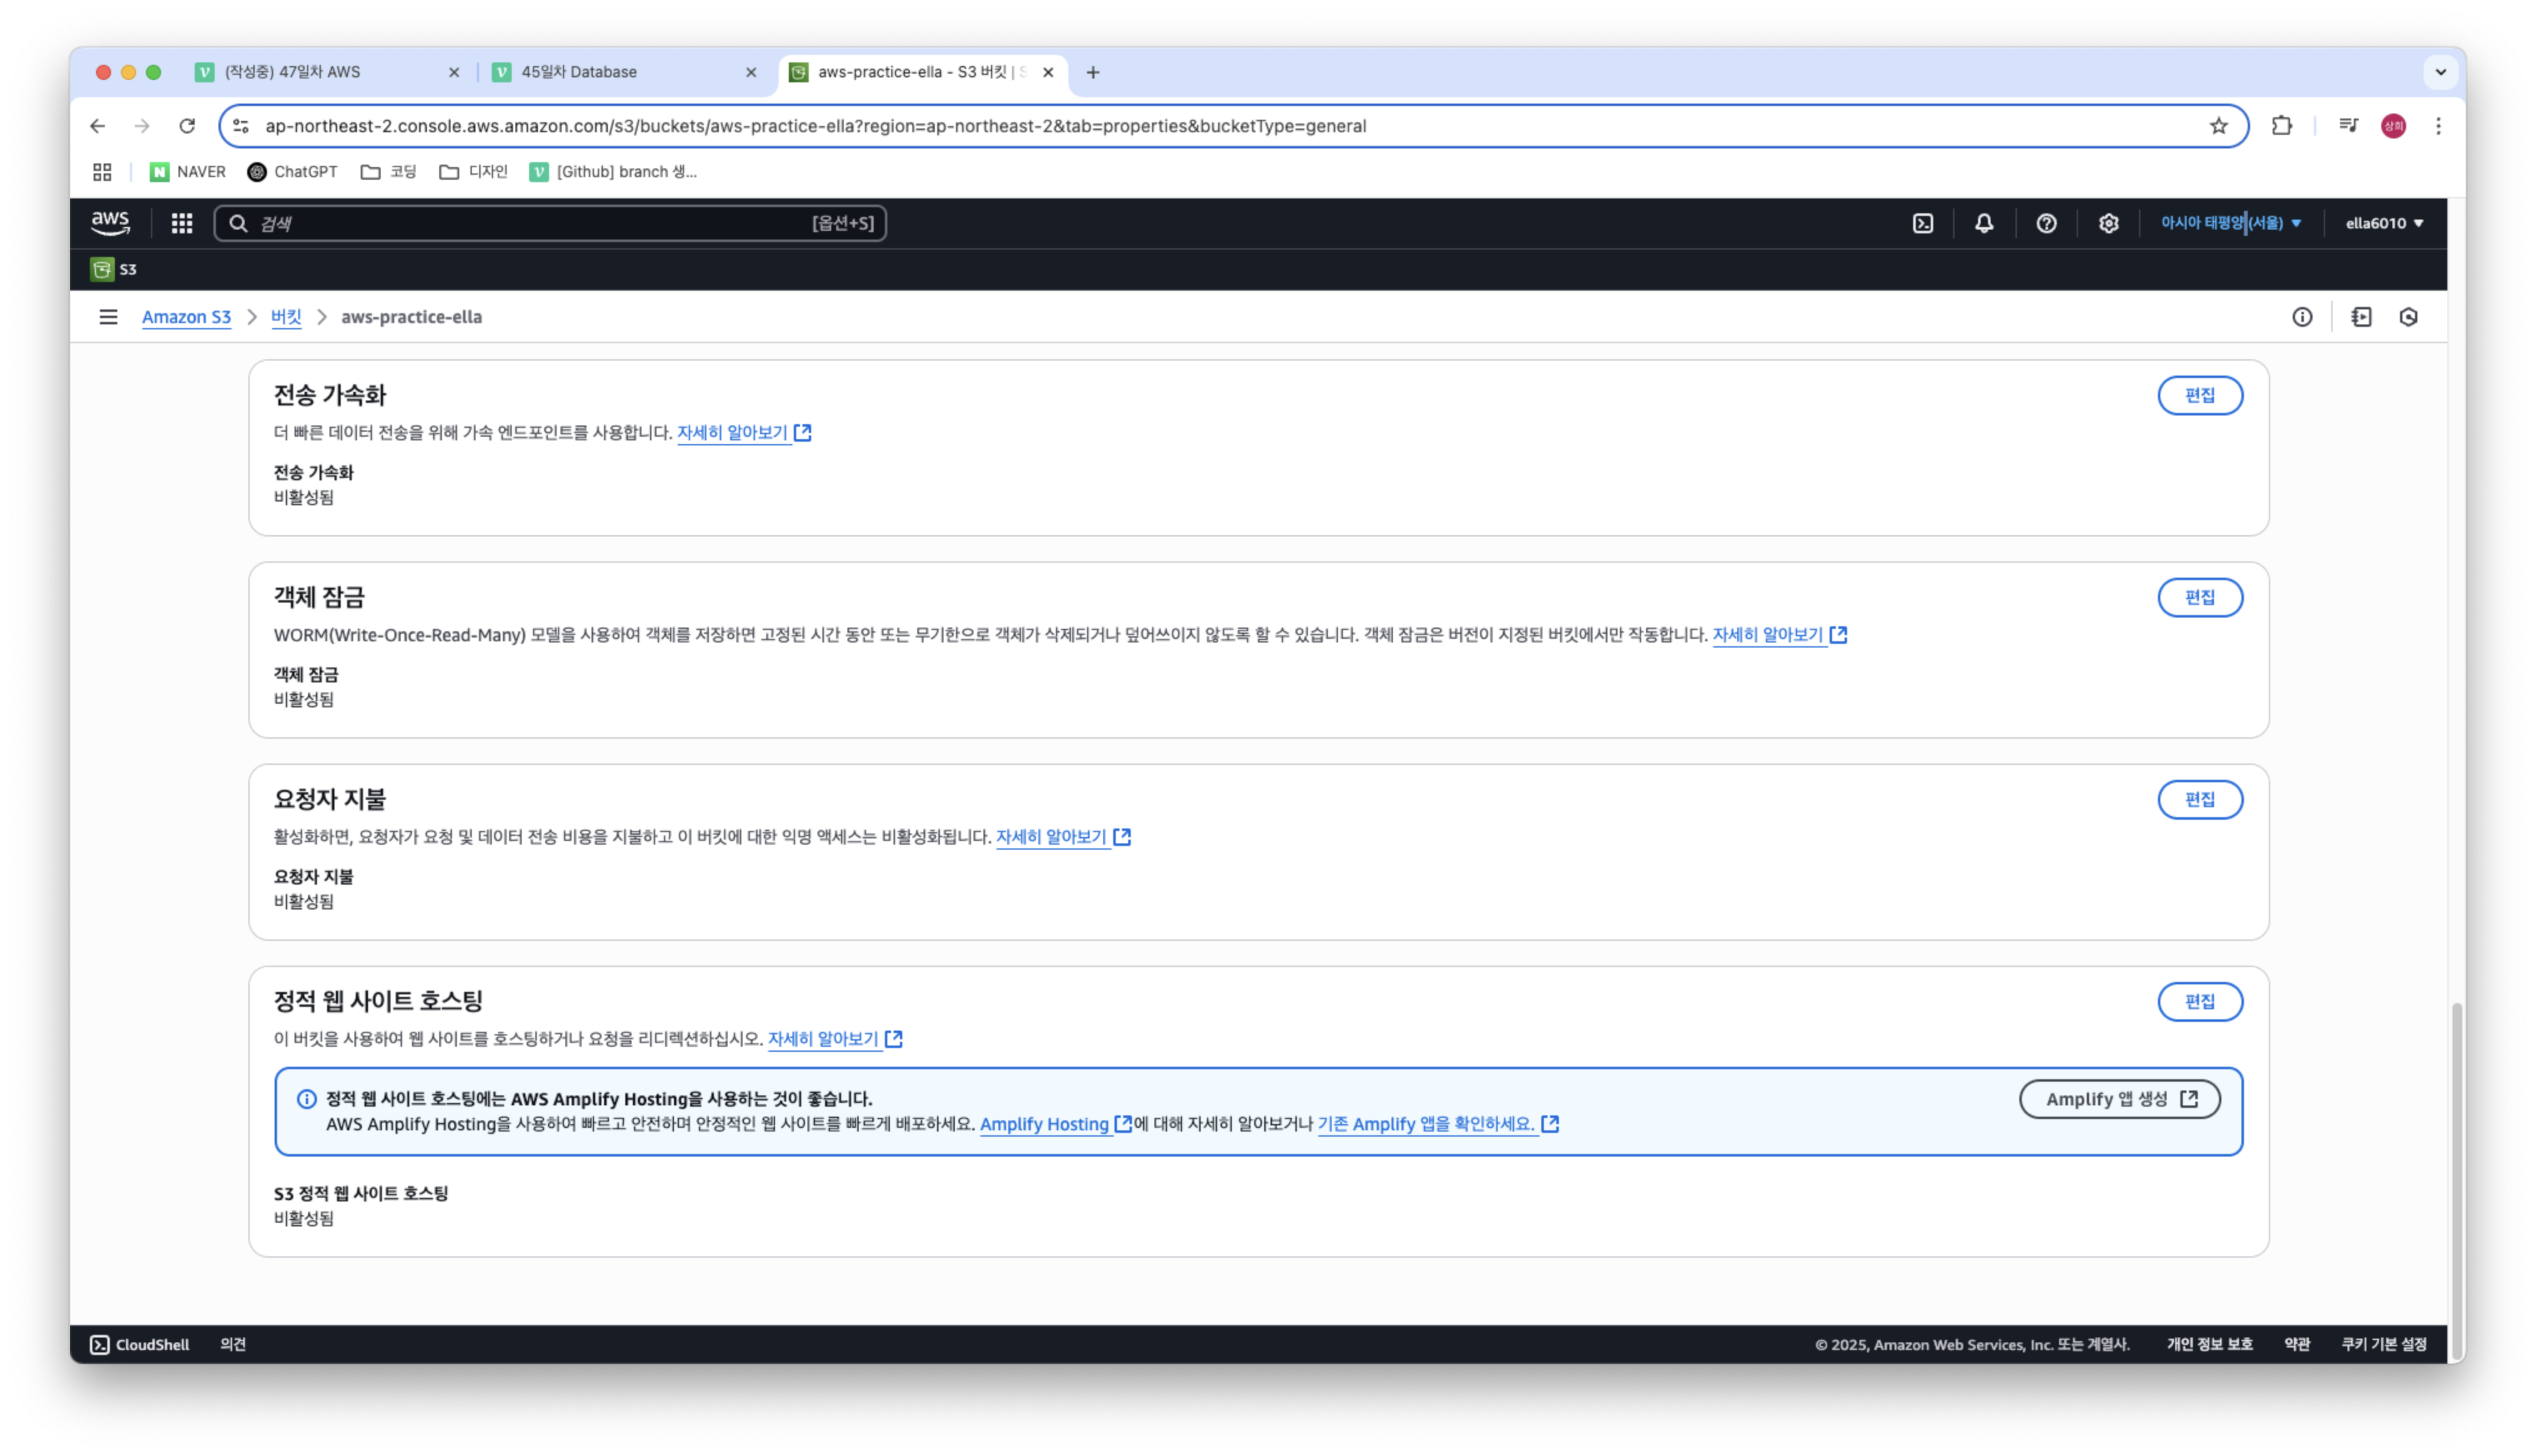Expand the ella6010 account menu

[2384, 223]
